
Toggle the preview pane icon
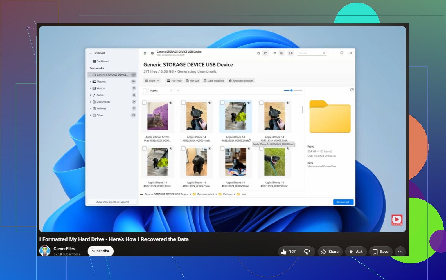click(291, 53)
